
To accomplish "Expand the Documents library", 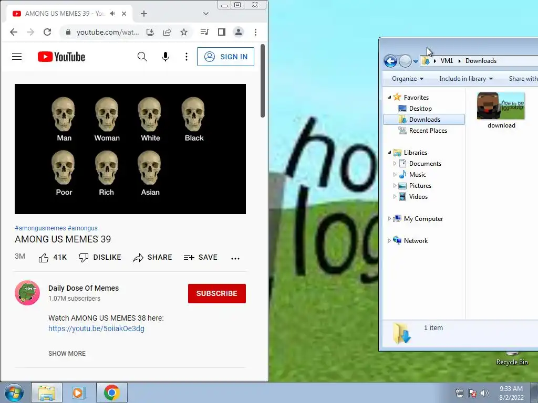I will (395, 164).
